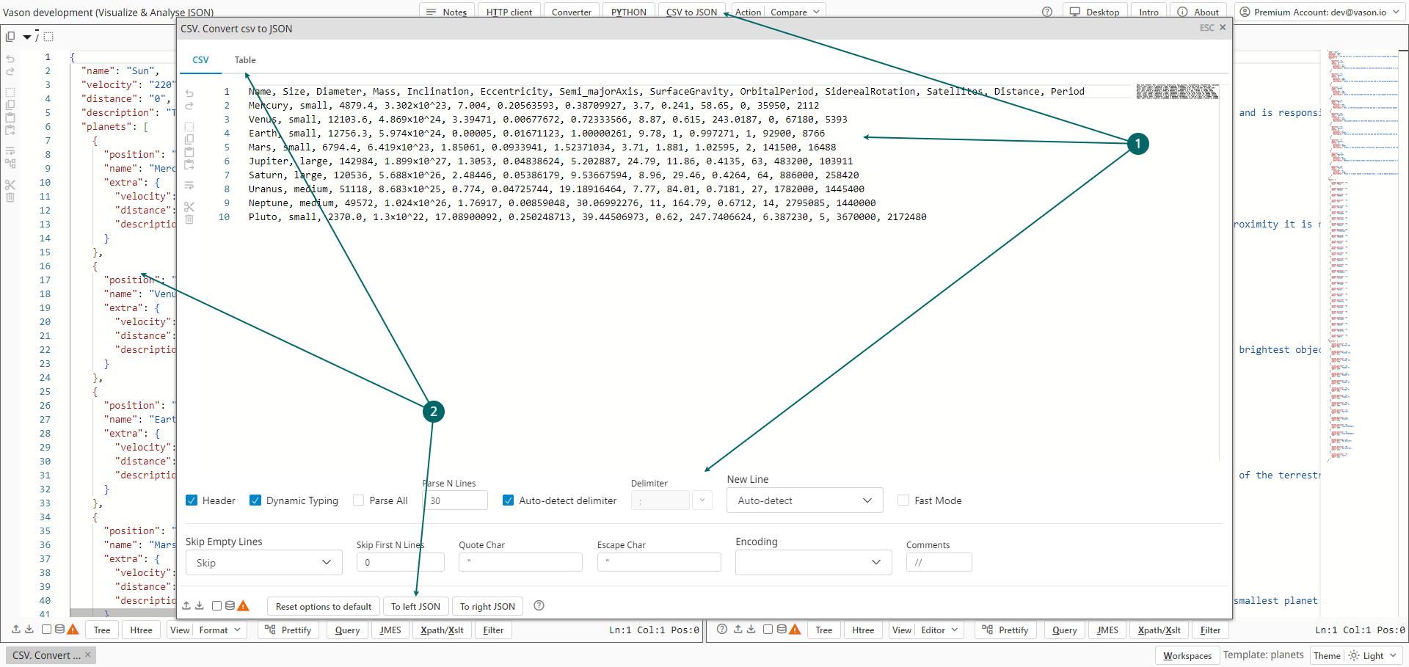
Task: Open PYTHON menu item
Action: tap(629, 12)
